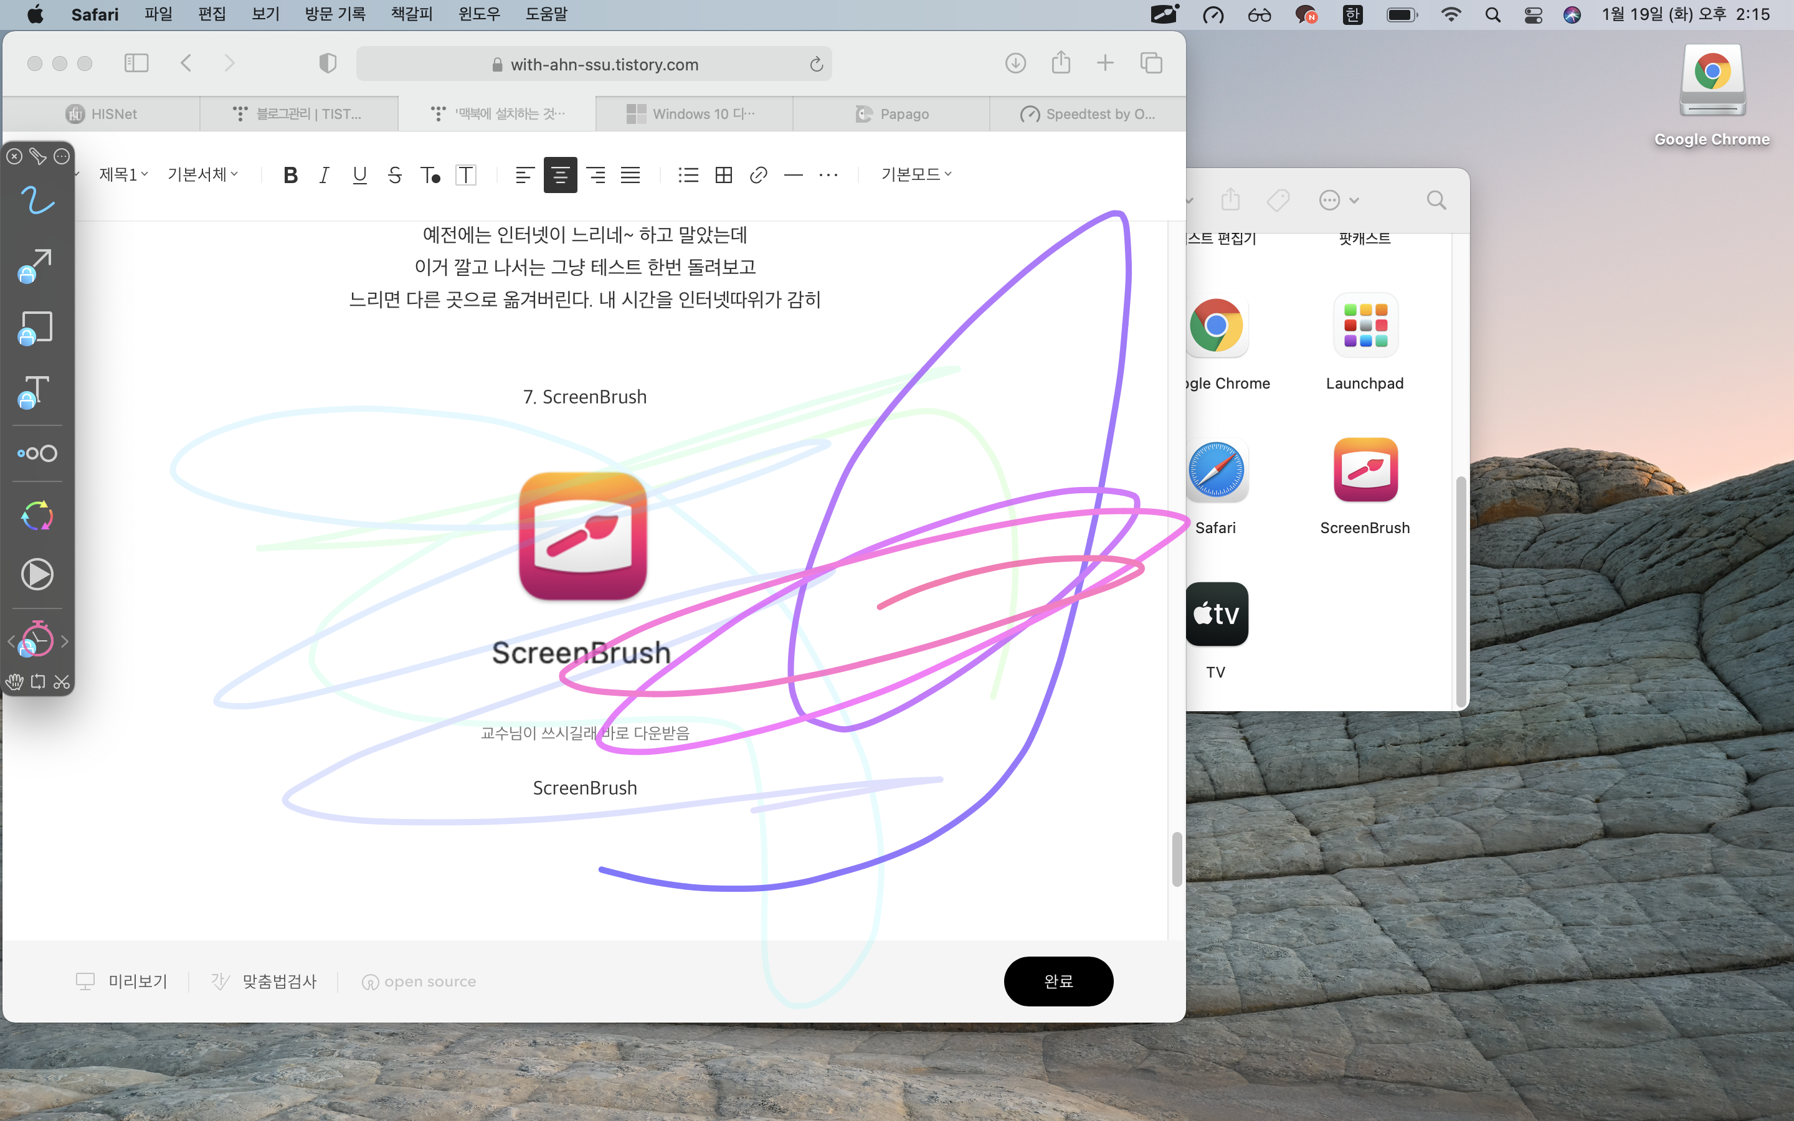The width and height of the screenshot is (1794, 1121).
Task: Click the 미리보기 preview button
Action: [122, 981]
